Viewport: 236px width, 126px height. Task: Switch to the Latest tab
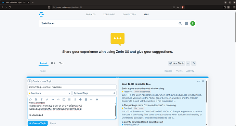click(43, 63)
